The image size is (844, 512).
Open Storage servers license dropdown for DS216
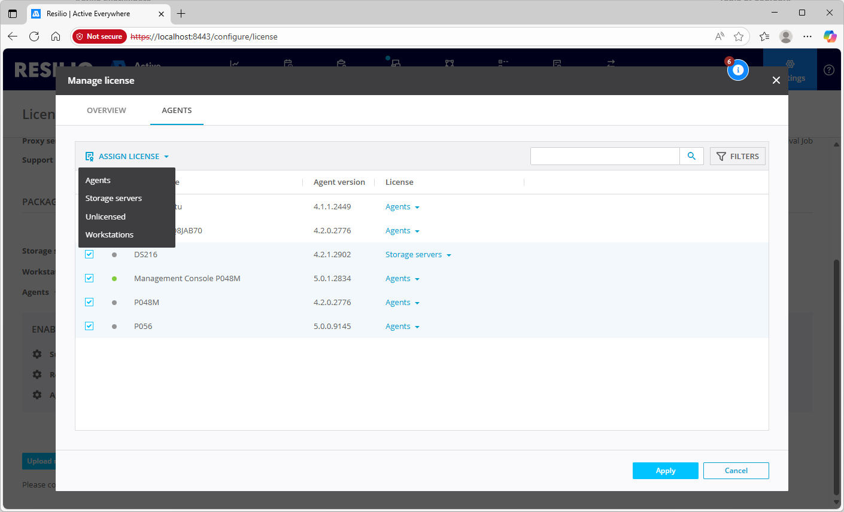[418, 255]
